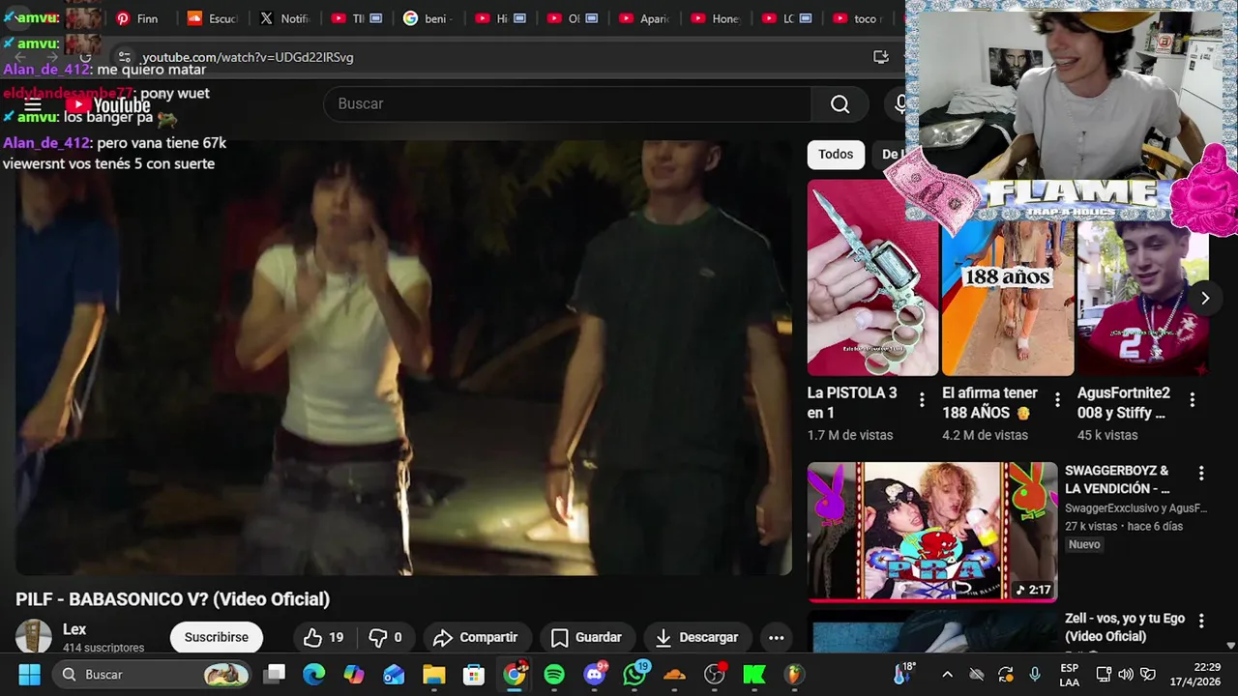Open Discord from the taskbar
This screenshot has width=1238, height=696.
point(595,674)
